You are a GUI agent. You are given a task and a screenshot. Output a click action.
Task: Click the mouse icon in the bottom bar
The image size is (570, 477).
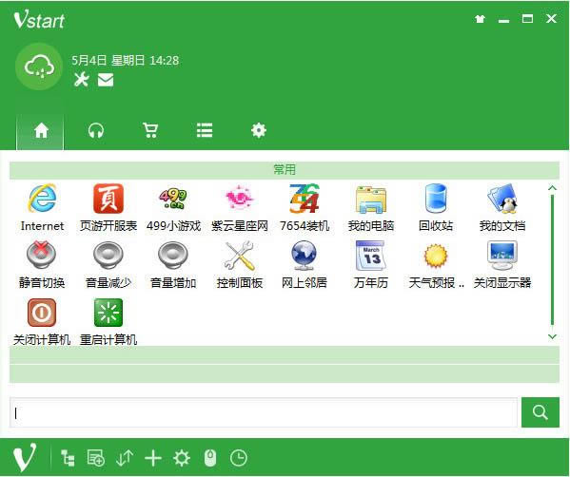pyautogui.click(x=210, y=458)
